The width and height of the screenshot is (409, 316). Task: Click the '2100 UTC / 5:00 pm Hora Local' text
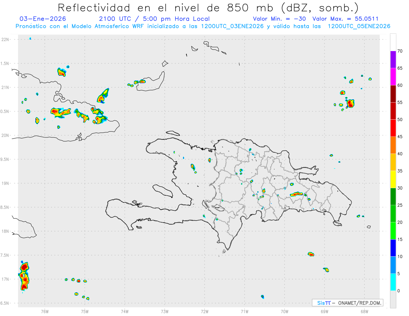(x=154, y=19)
